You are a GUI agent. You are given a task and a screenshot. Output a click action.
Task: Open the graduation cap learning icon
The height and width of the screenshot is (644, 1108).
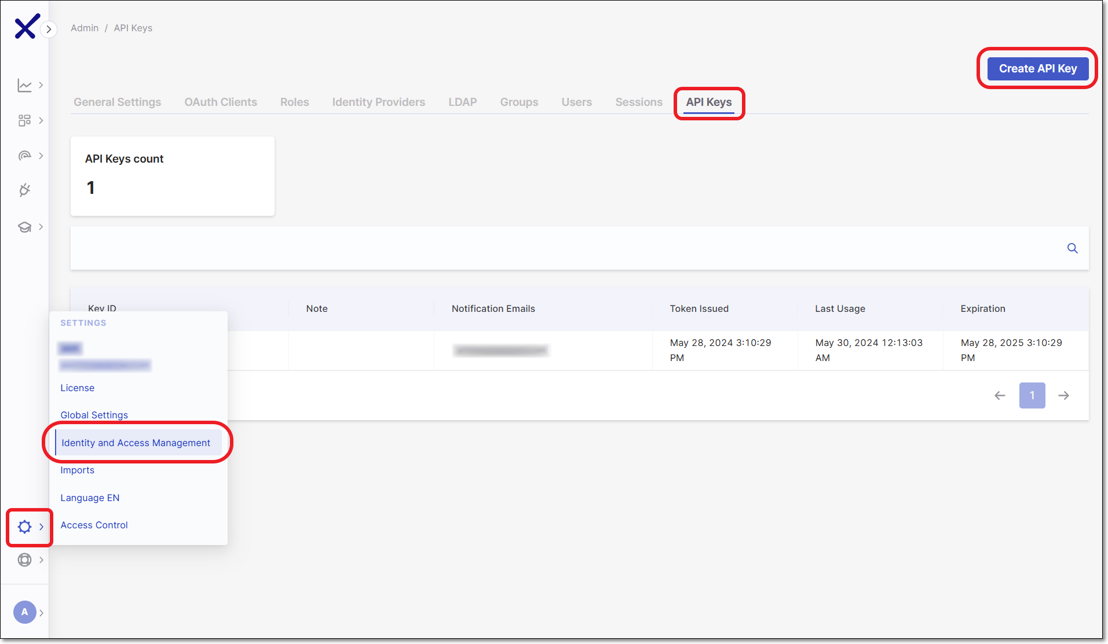click(24, 227)
